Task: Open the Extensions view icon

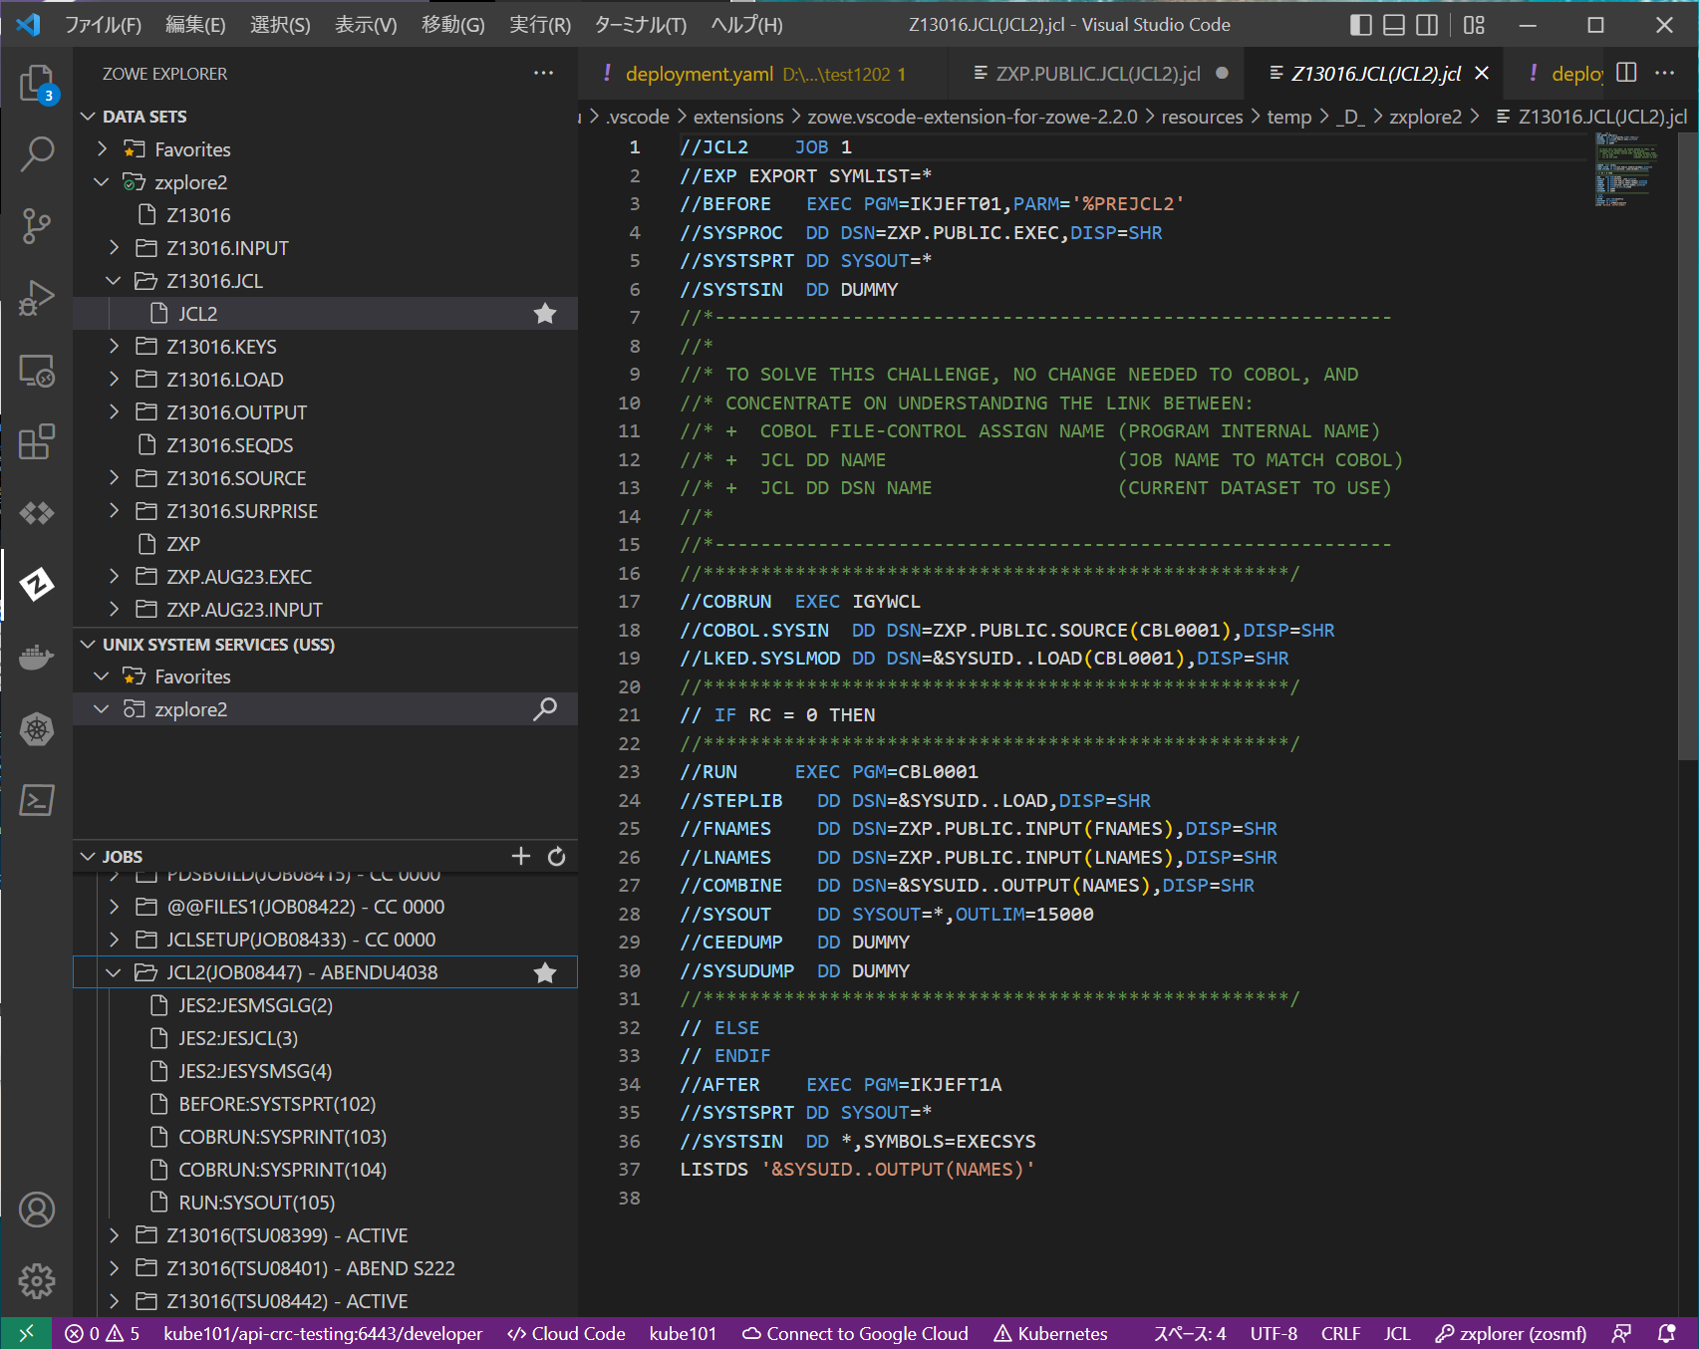Action: (x=37, y=441)
